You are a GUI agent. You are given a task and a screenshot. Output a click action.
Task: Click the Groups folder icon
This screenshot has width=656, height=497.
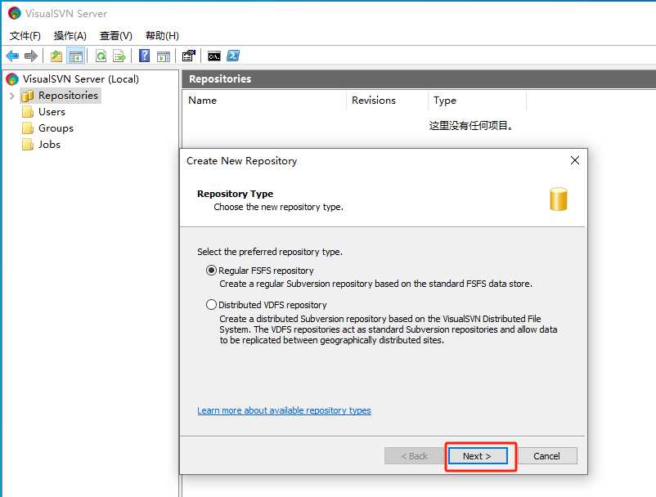pyautogui.click(x=28, y=128)
